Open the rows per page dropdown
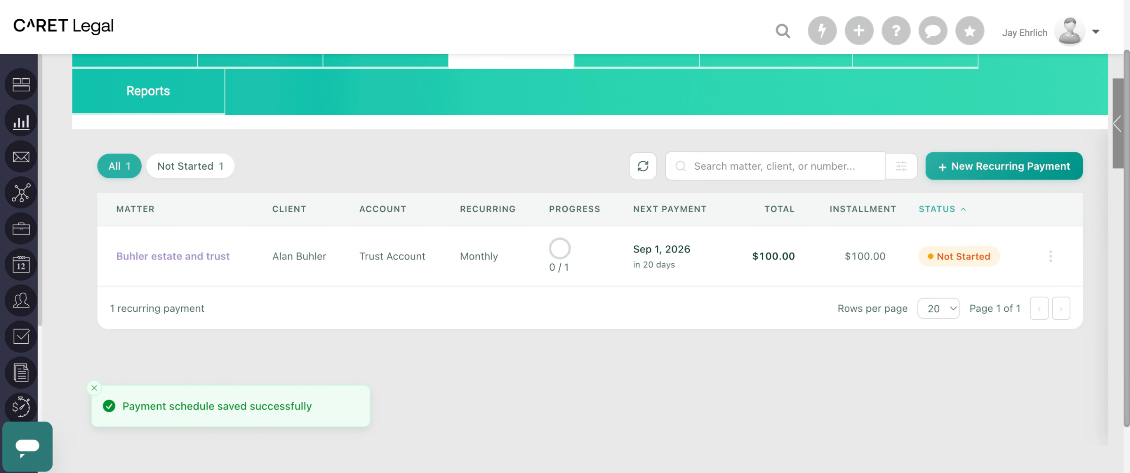 [938, 308]
